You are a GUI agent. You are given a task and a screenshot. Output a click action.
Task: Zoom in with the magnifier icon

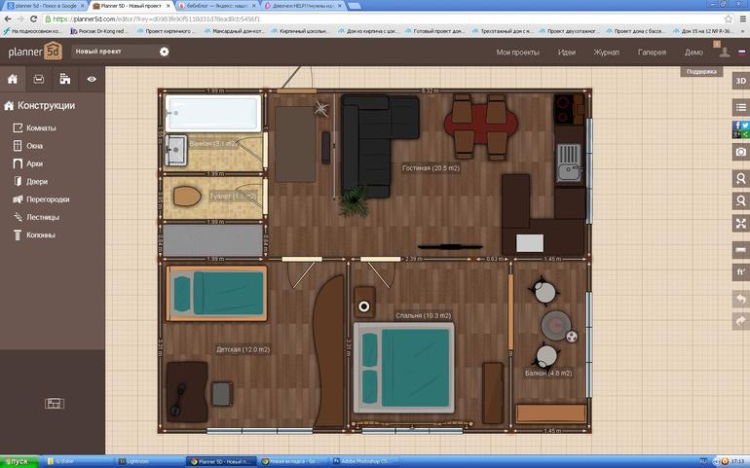pyautogui.click(x=741, y=178)
